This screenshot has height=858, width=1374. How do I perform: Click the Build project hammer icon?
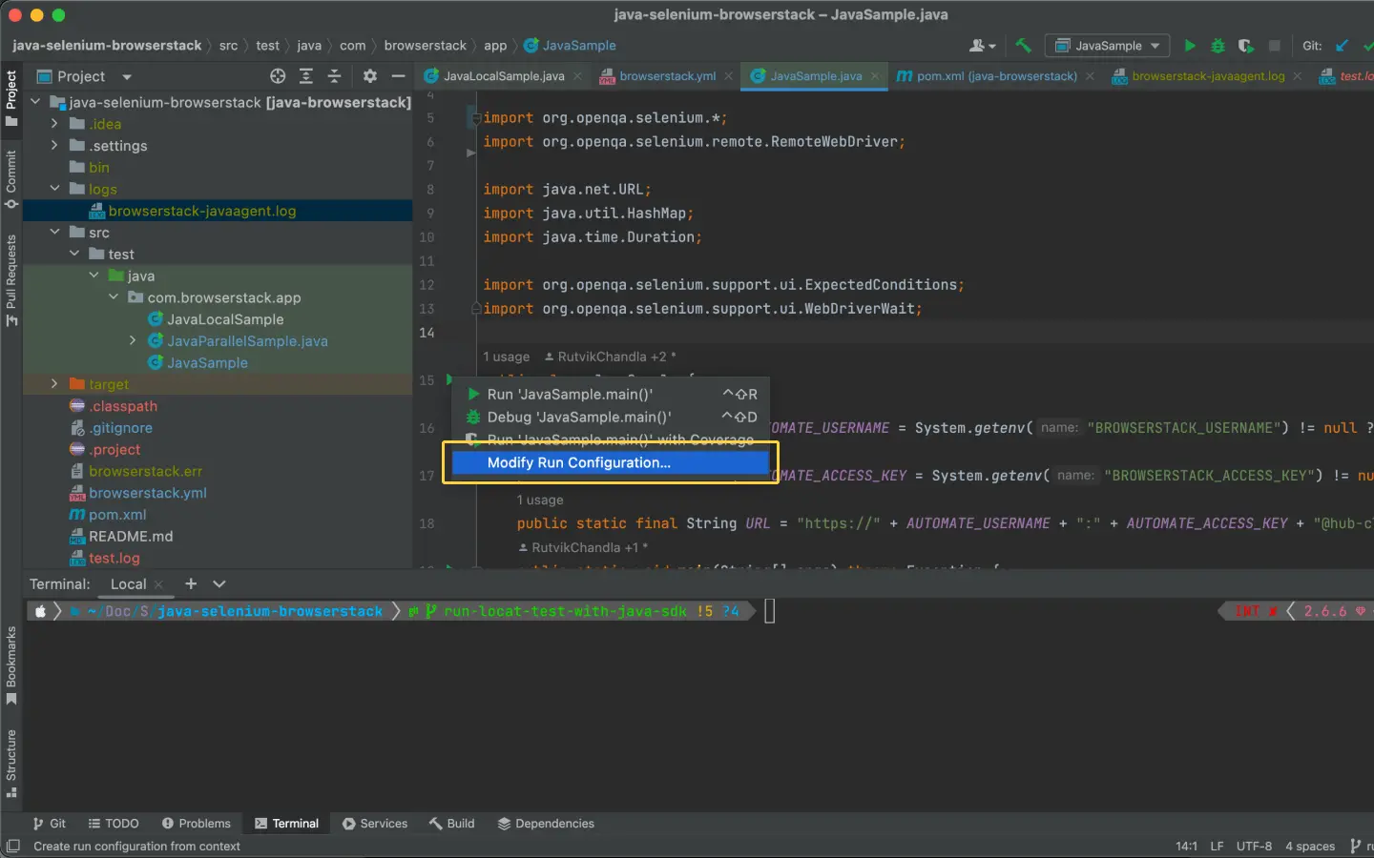tap(1023, 46)
